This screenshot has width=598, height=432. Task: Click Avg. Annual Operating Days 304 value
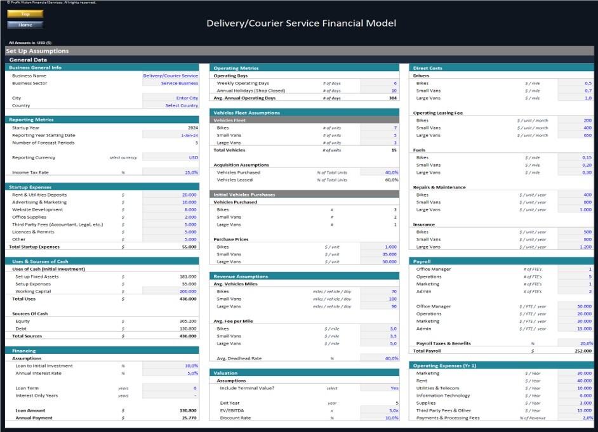[393, 98]
